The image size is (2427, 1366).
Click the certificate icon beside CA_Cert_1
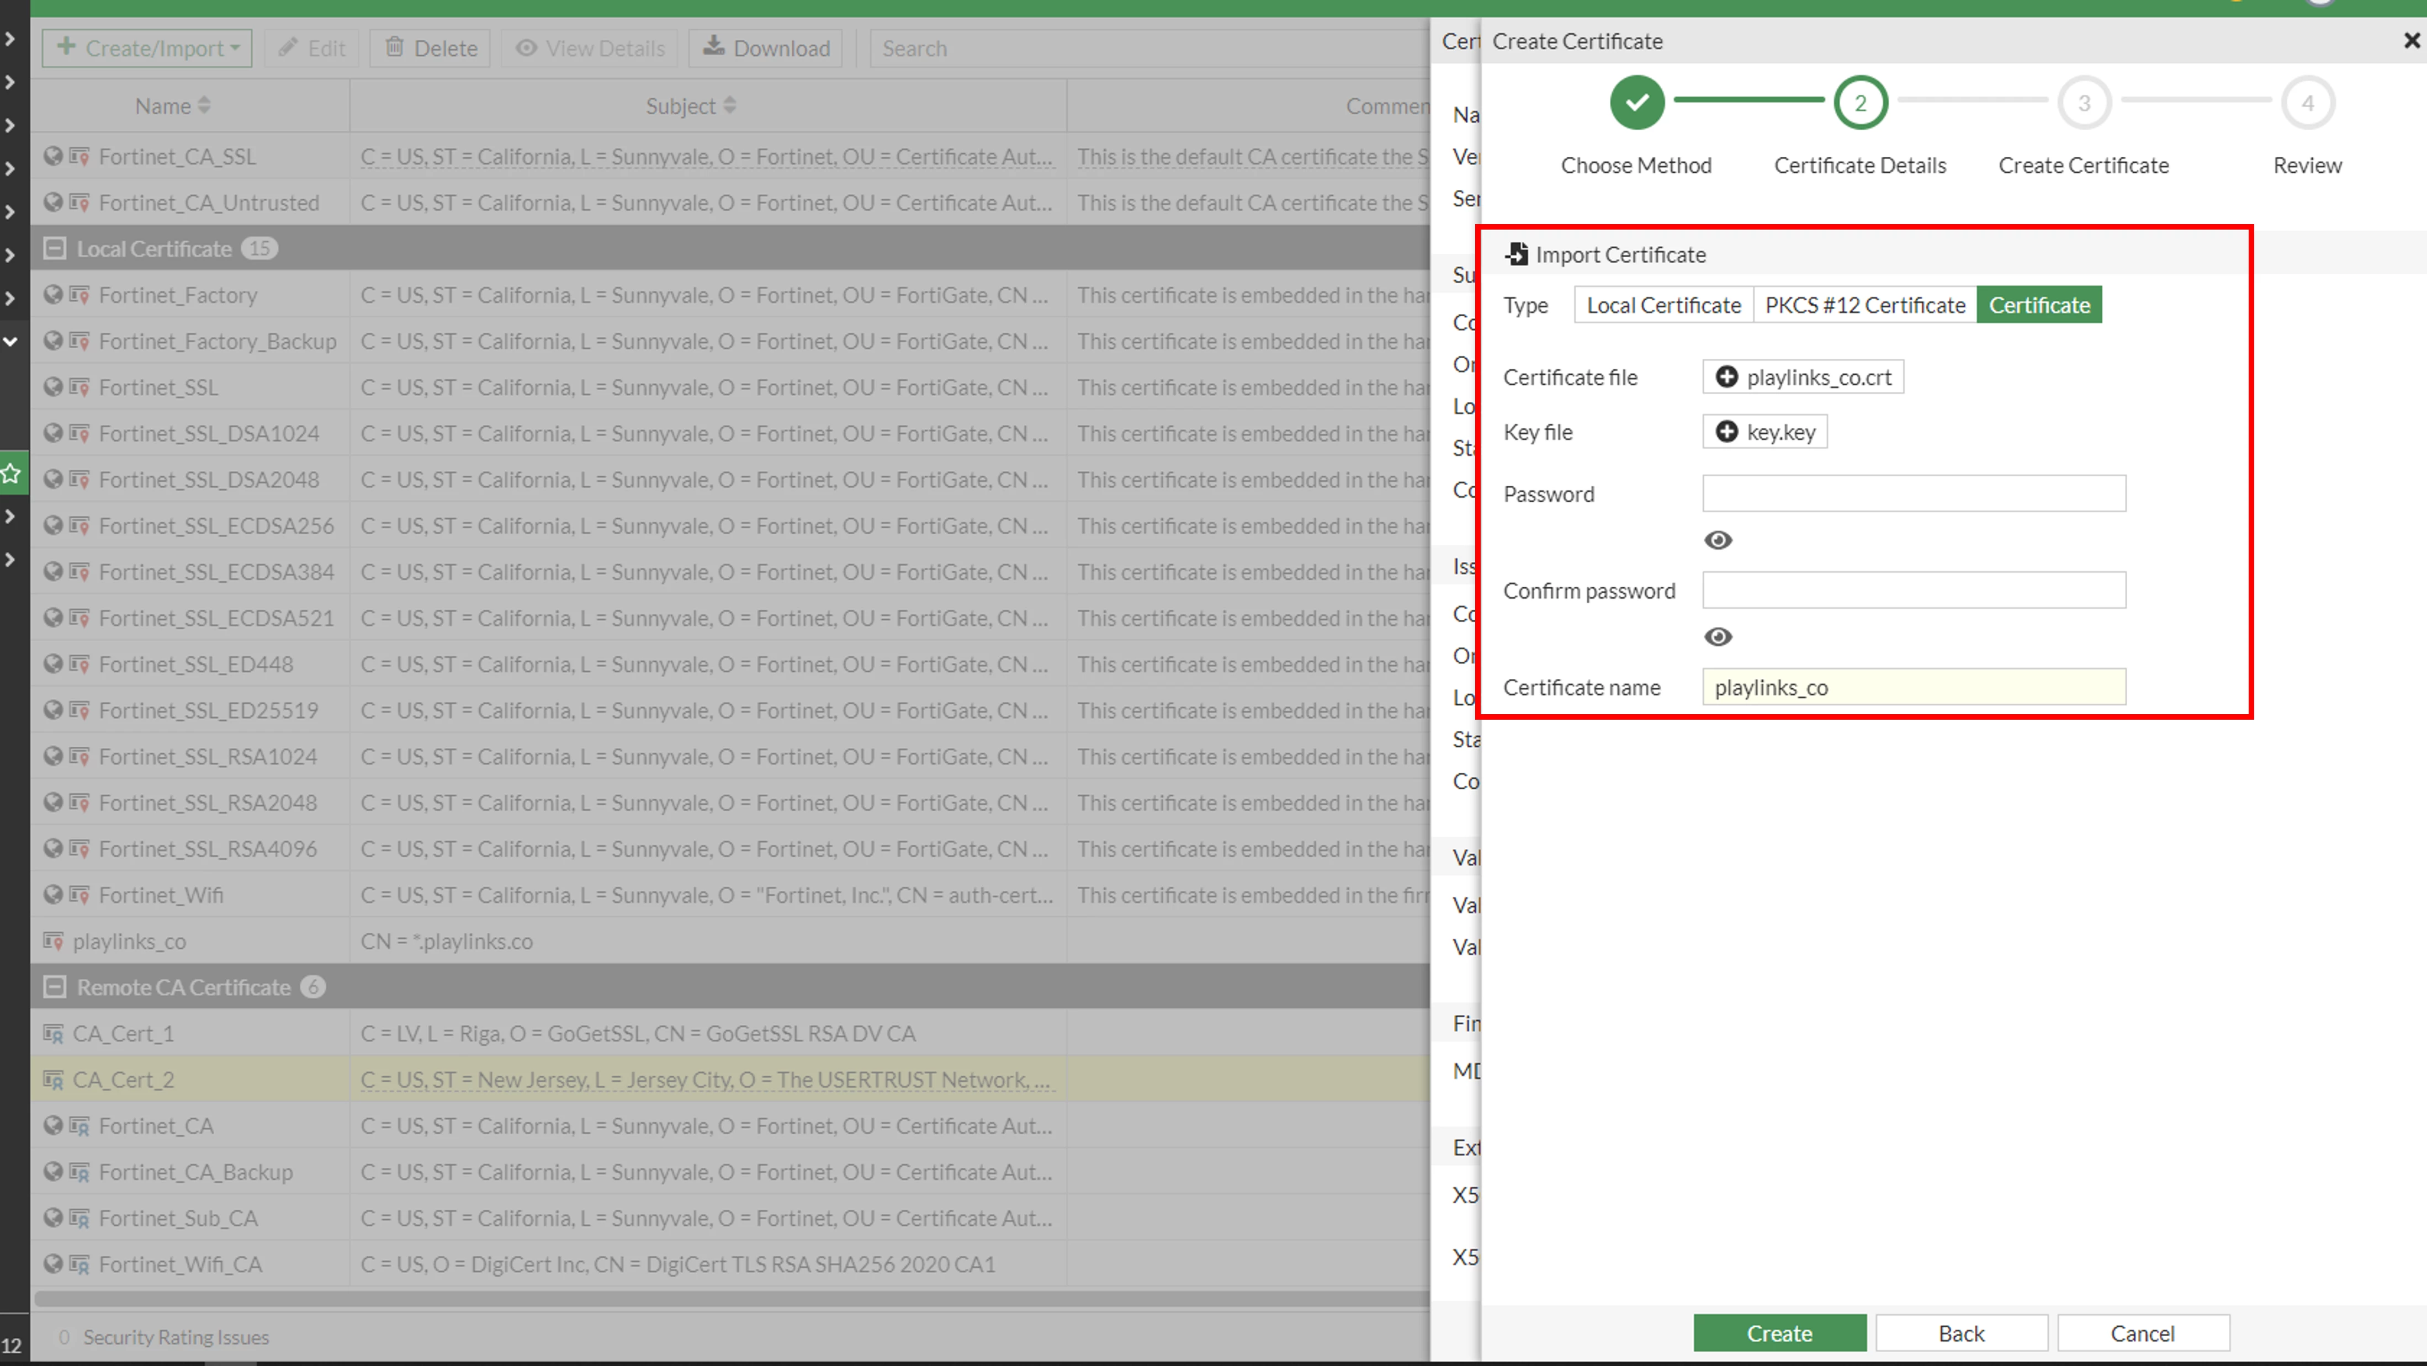tap(53, 1033)
